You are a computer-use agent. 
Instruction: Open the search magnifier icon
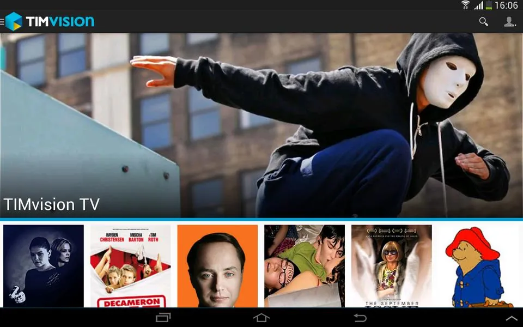[484, 22]
